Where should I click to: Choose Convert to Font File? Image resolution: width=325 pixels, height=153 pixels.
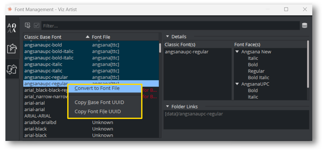(x=97, y=88)
